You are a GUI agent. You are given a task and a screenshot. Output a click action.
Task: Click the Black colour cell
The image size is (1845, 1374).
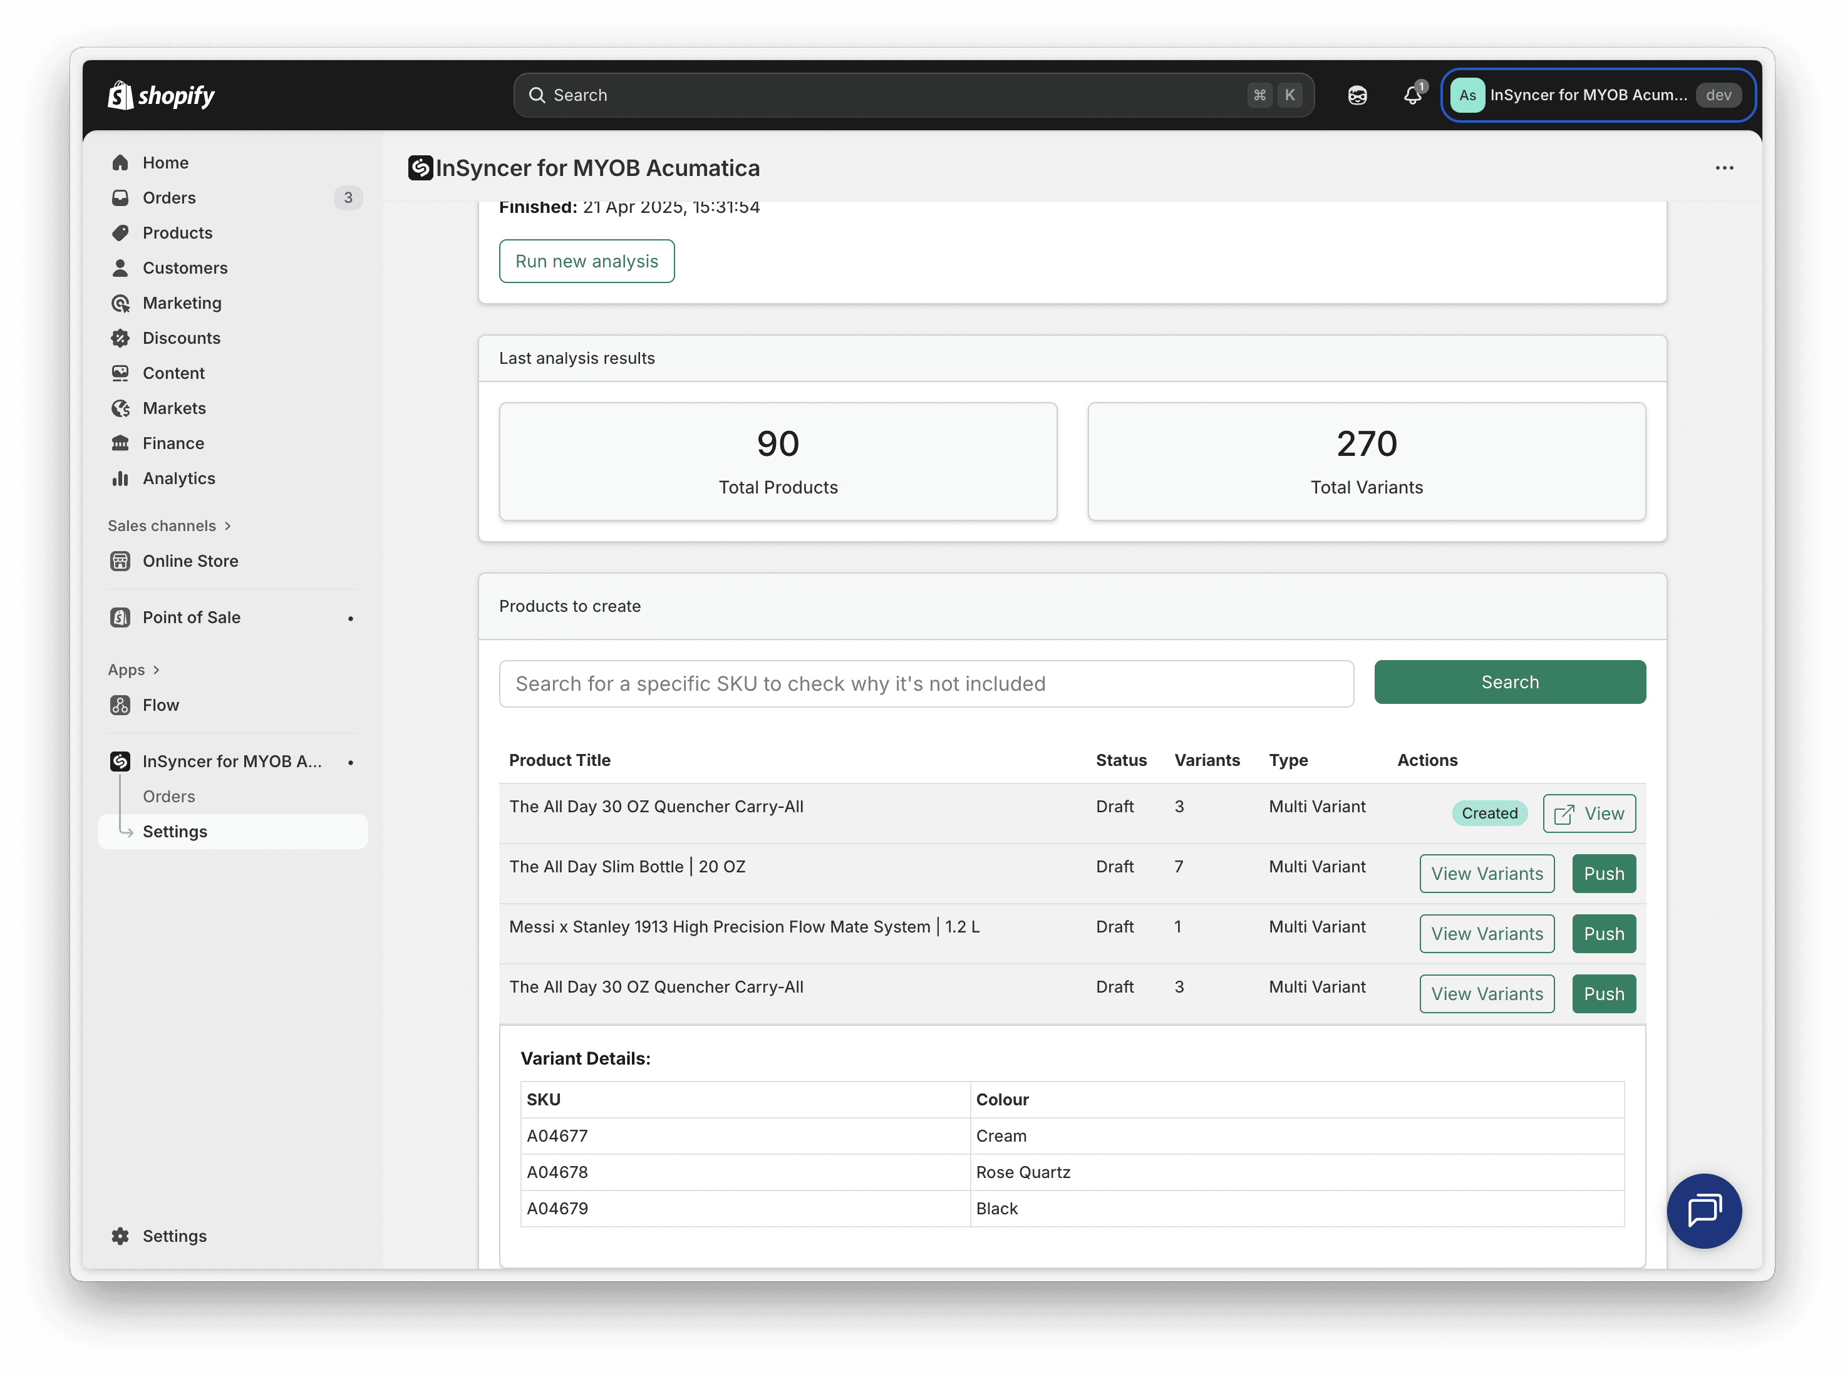click(x=1297, y=1209)
